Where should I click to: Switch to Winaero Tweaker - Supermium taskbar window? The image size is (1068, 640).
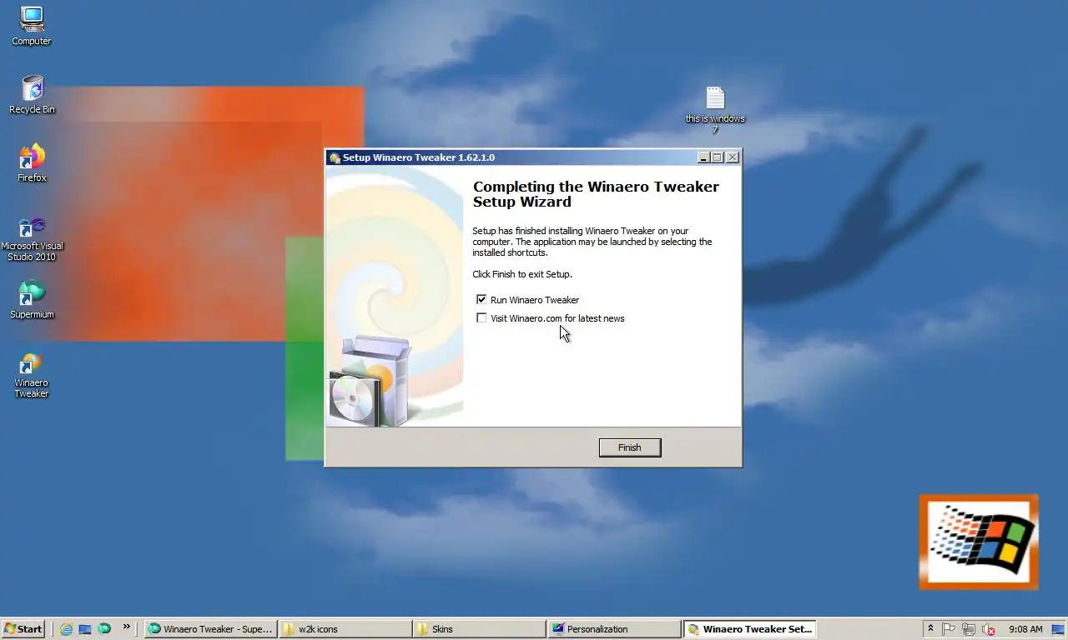[x=210, y=629]
